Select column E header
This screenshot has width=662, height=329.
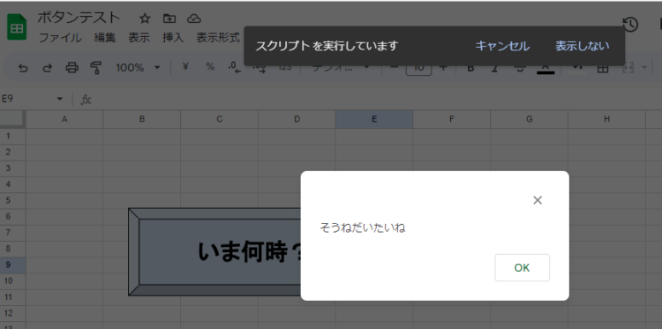point(374,119)
